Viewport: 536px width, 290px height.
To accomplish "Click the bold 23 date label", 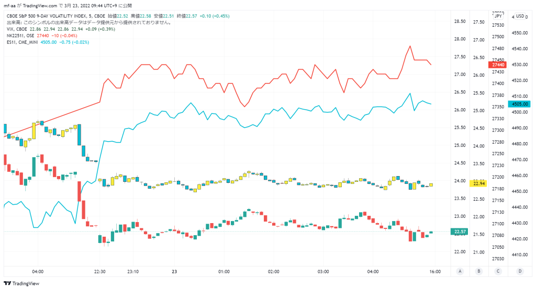I will tap(174, 272).
